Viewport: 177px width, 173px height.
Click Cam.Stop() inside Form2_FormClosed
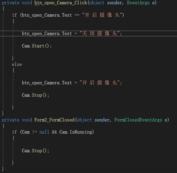point(35,151)
